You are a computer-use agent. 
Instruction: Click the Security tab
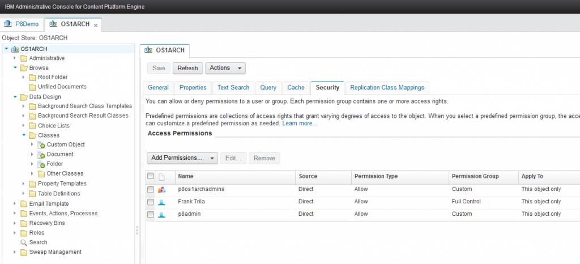pyautogui.click(x=327, y=88)
